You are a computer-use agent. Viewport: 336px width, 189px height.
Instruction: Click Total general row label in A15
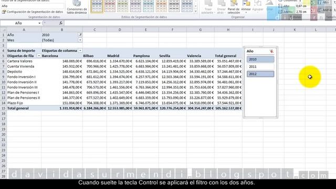(x=18, y=108)
